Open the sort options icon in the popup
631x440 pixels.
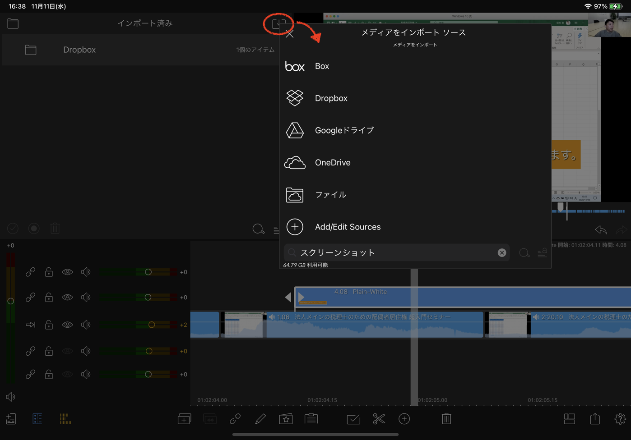point(542,253)
